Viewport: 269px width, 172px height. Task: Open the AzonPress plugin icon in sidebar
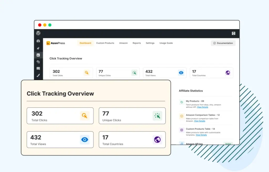coord(38,55)
